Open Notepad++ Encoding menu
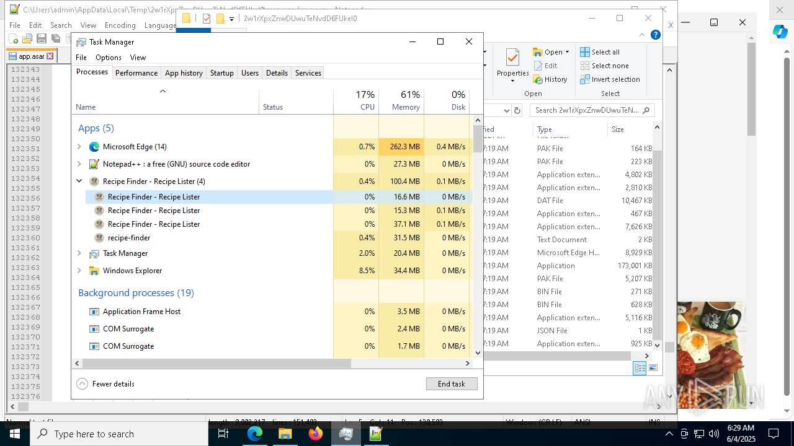Image resolution: width=794 pixels, height=446 pixels. click(x=120, y=25)
